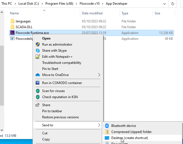183x144 pixels.
Task: Choose Scan for viruses
Action: [68, 91]
